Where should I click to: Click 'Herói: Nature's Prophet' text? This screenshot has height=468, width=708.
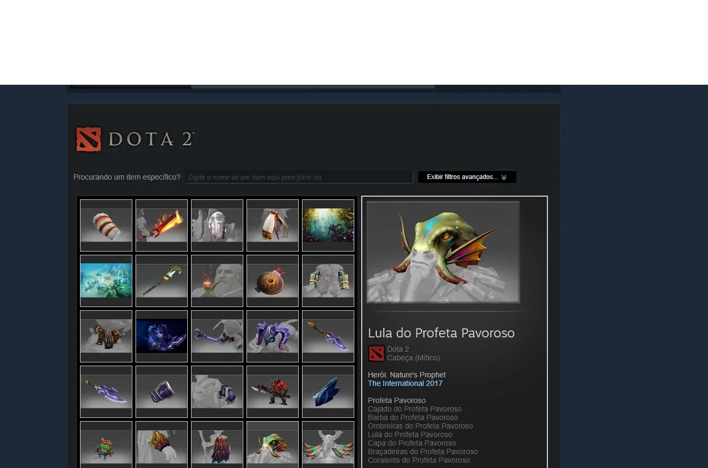(x=407, y=375)
